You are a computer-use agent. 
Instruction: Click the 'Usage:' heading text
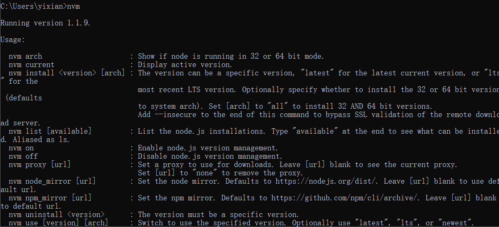click(13, 40)
